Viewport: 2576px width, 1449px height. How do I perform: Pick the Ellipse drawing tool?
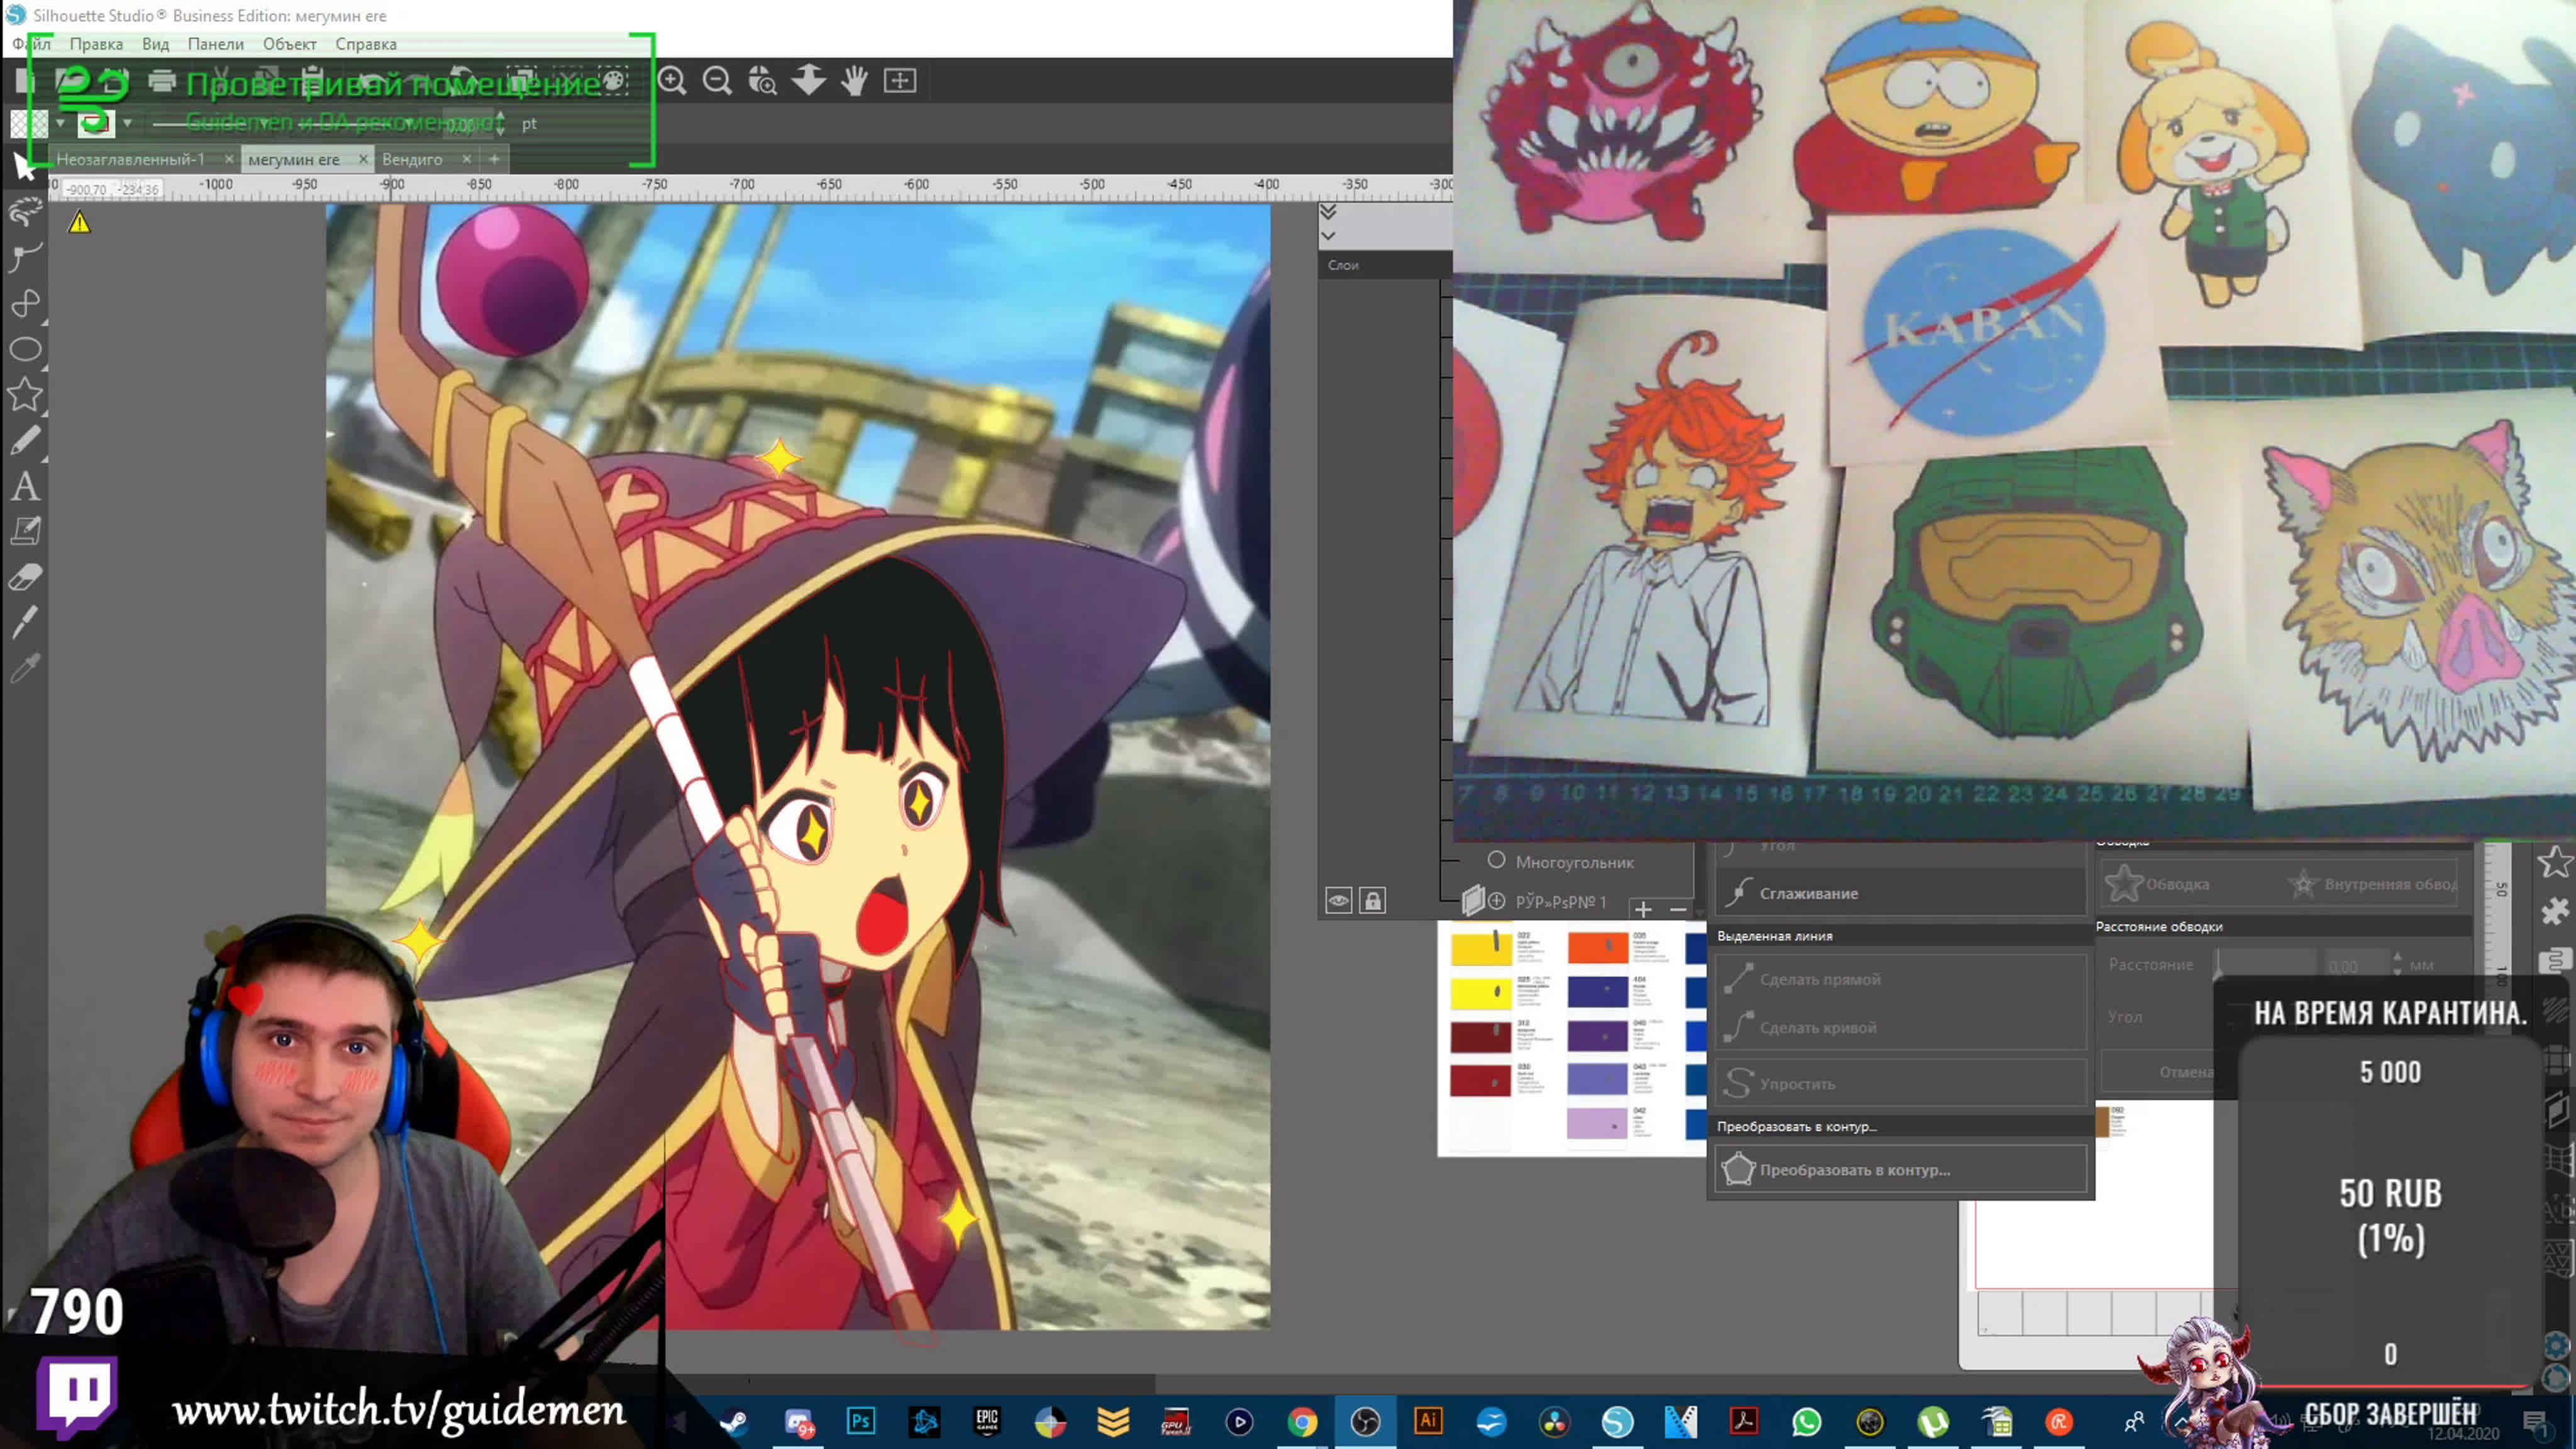pyautogui.click(x=25, y=349)
